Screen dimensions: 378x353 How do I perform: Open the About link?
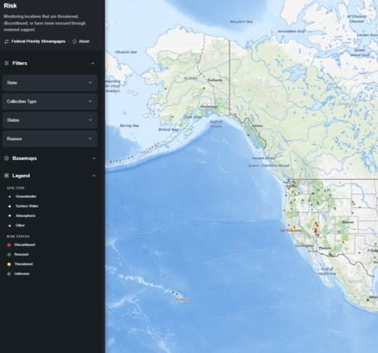(x=84, y=41)
